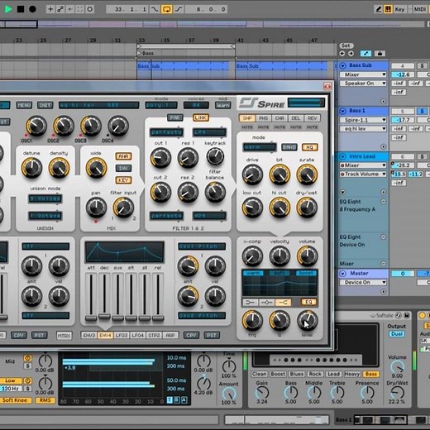Click the green Play button

pyautogui.click(x=8, y=9)
